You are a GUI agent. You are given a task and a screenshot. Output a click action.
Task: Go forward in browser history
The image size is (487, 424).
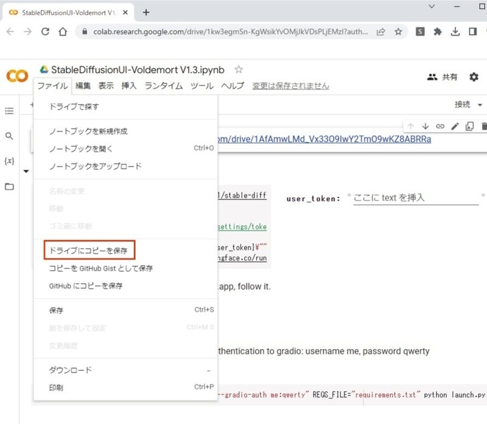click(x=27, y=32)
